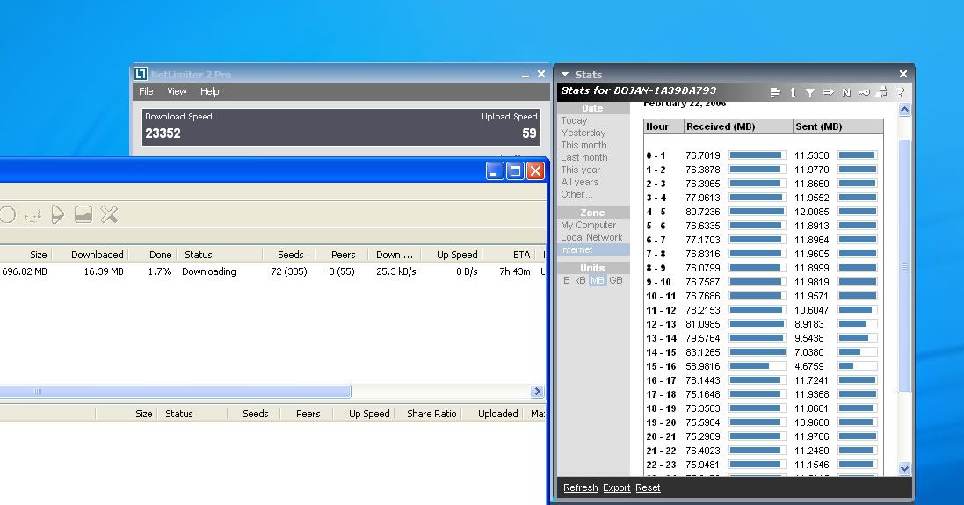
Task: Switch Stats units to GB
Action: pyautogui.click(x=615, y=280)
